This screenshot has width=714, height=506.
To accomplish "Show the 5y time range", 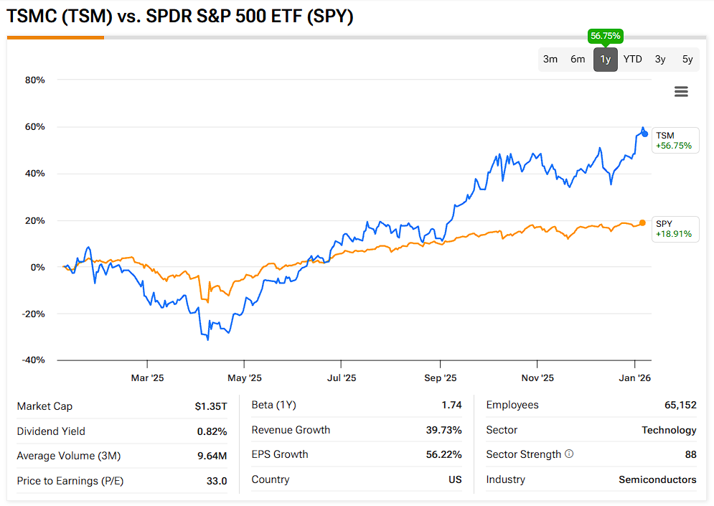I will point(687,59).
